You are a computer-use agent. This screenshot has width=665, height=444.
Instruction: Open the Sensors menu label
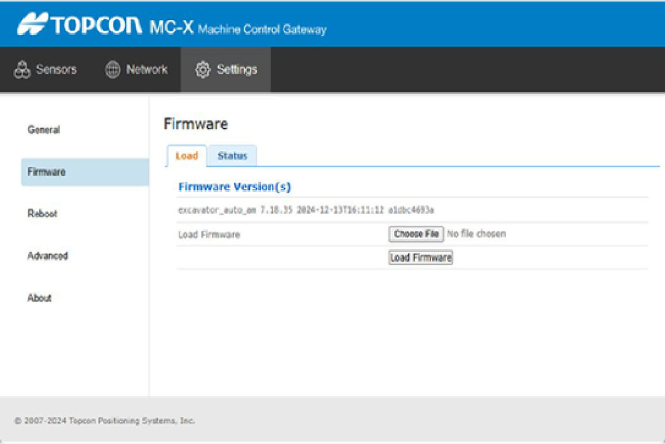[x=56, y=70]
